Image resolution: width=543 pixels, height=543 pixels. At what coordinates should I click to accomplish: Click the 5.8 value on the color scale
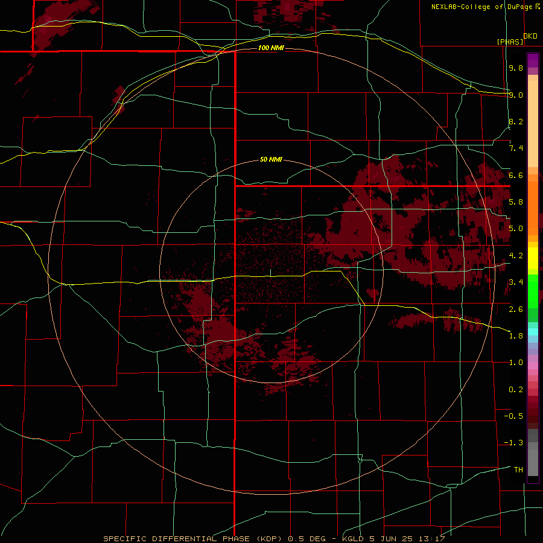coord(516,202)
